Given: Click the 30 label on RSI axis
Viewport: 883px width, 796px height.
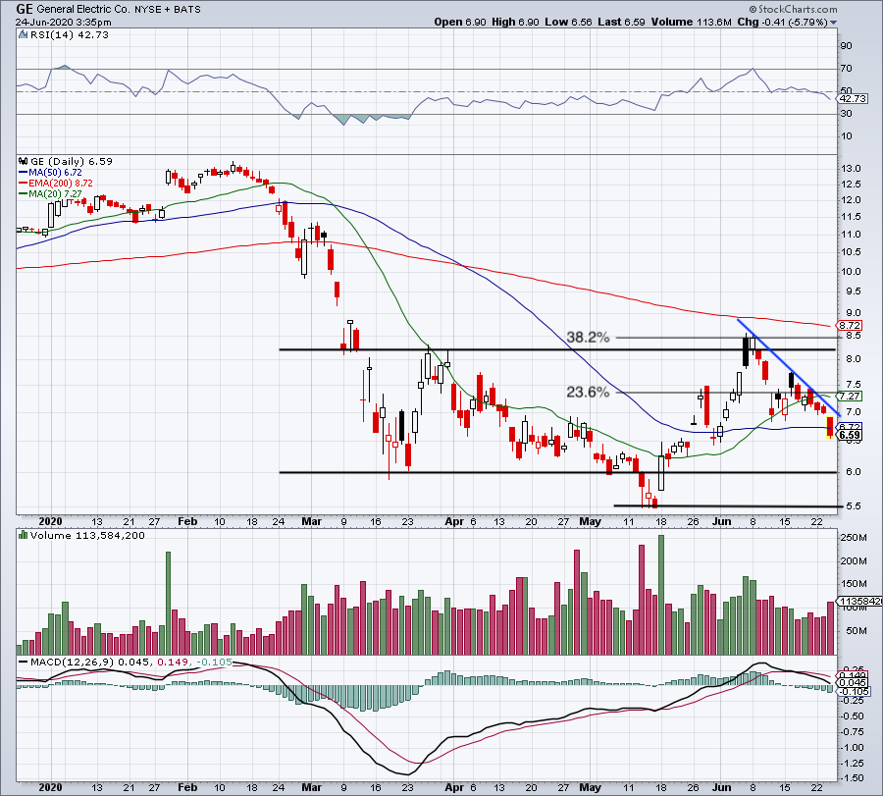Looking at the screenshot, I should pos(846,114).
